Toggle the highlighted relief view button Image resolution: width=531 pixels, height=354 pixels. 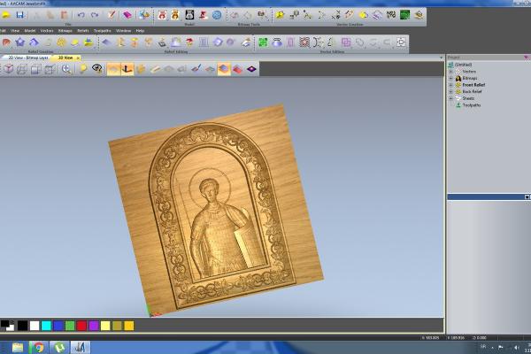coord(114,69)
